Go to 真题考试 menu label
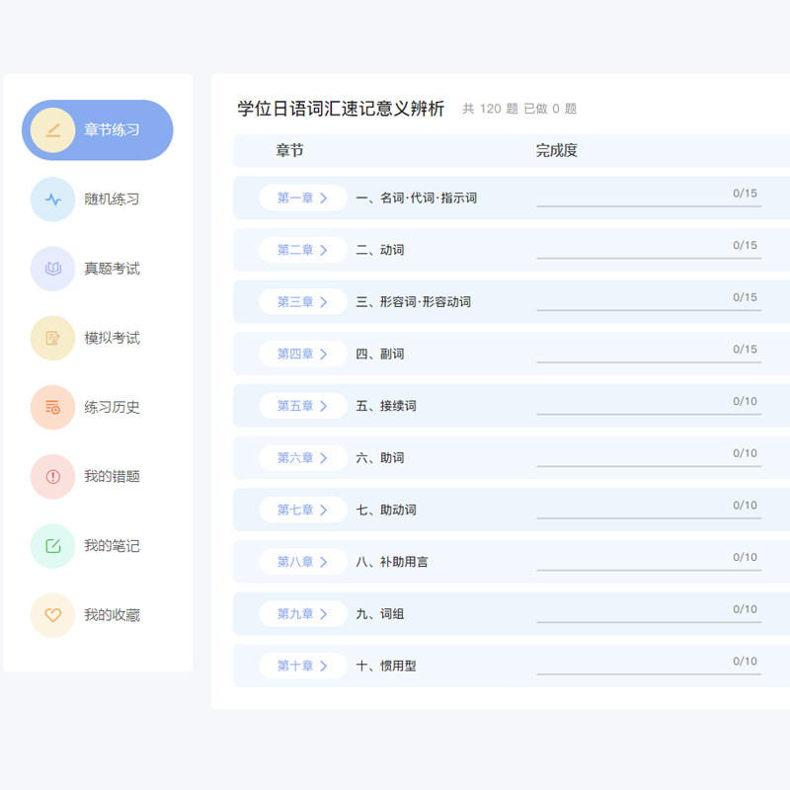Image resolution: width=790 pixels, height=790 pixels. click(112, 269)
